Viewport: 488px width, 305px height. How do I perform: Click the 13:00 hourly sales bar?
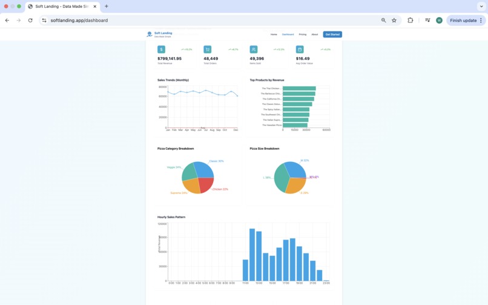click(259, 256)
